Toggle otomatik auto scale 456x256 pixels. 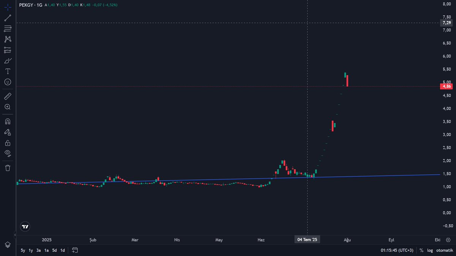click(x=445, y=250)
